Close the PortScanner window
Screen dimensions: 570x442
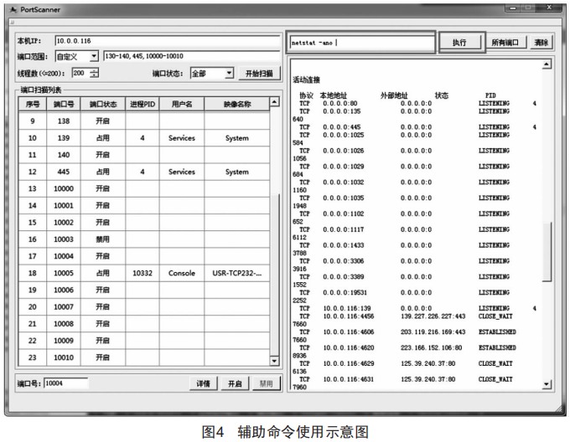pyautogui.click(x=550, y=7)
